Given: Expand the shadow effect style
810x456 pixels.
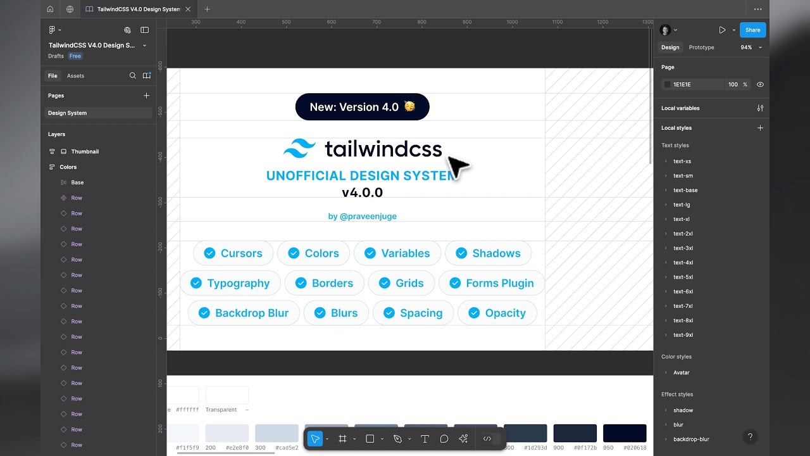Looking at the screenshot, I should (666, 410).
